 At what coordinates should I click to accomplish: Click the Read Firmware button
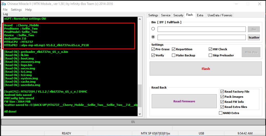tap(184, 101)
